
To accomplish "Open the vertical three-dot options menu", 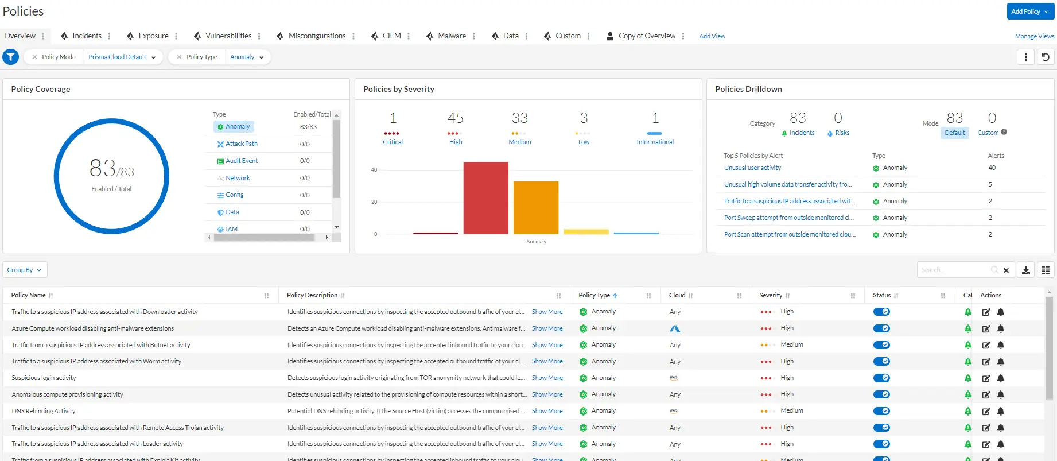I will click(1026, 57).
